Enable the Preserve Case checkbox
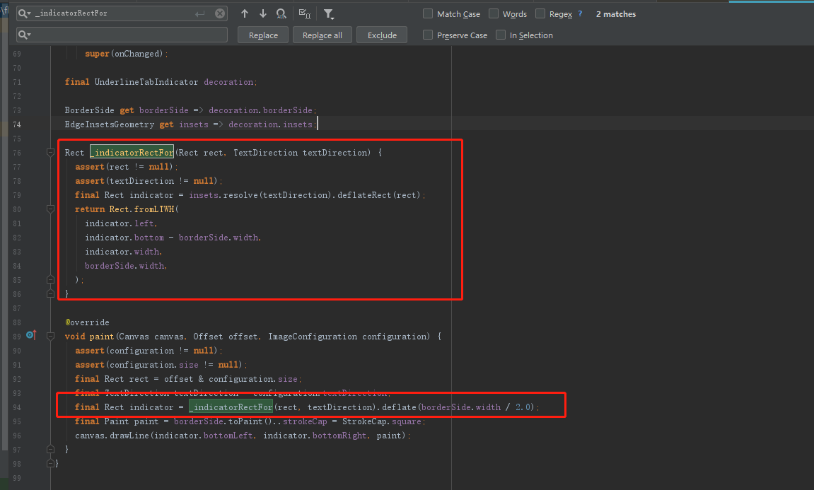This screenshot has height=490, width=814. click(428, 35)
